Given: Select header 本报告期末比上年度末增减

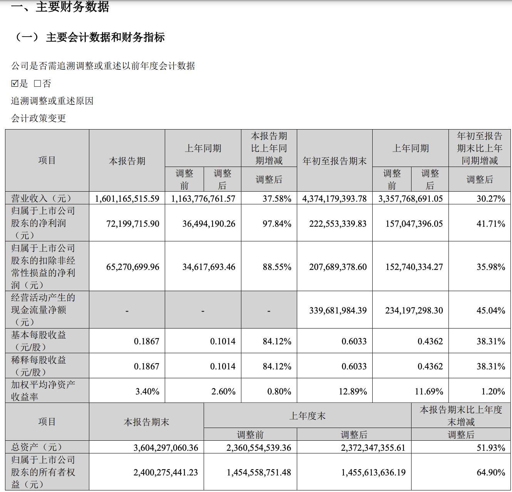Looking at the screenshot, I should point(461,416).
